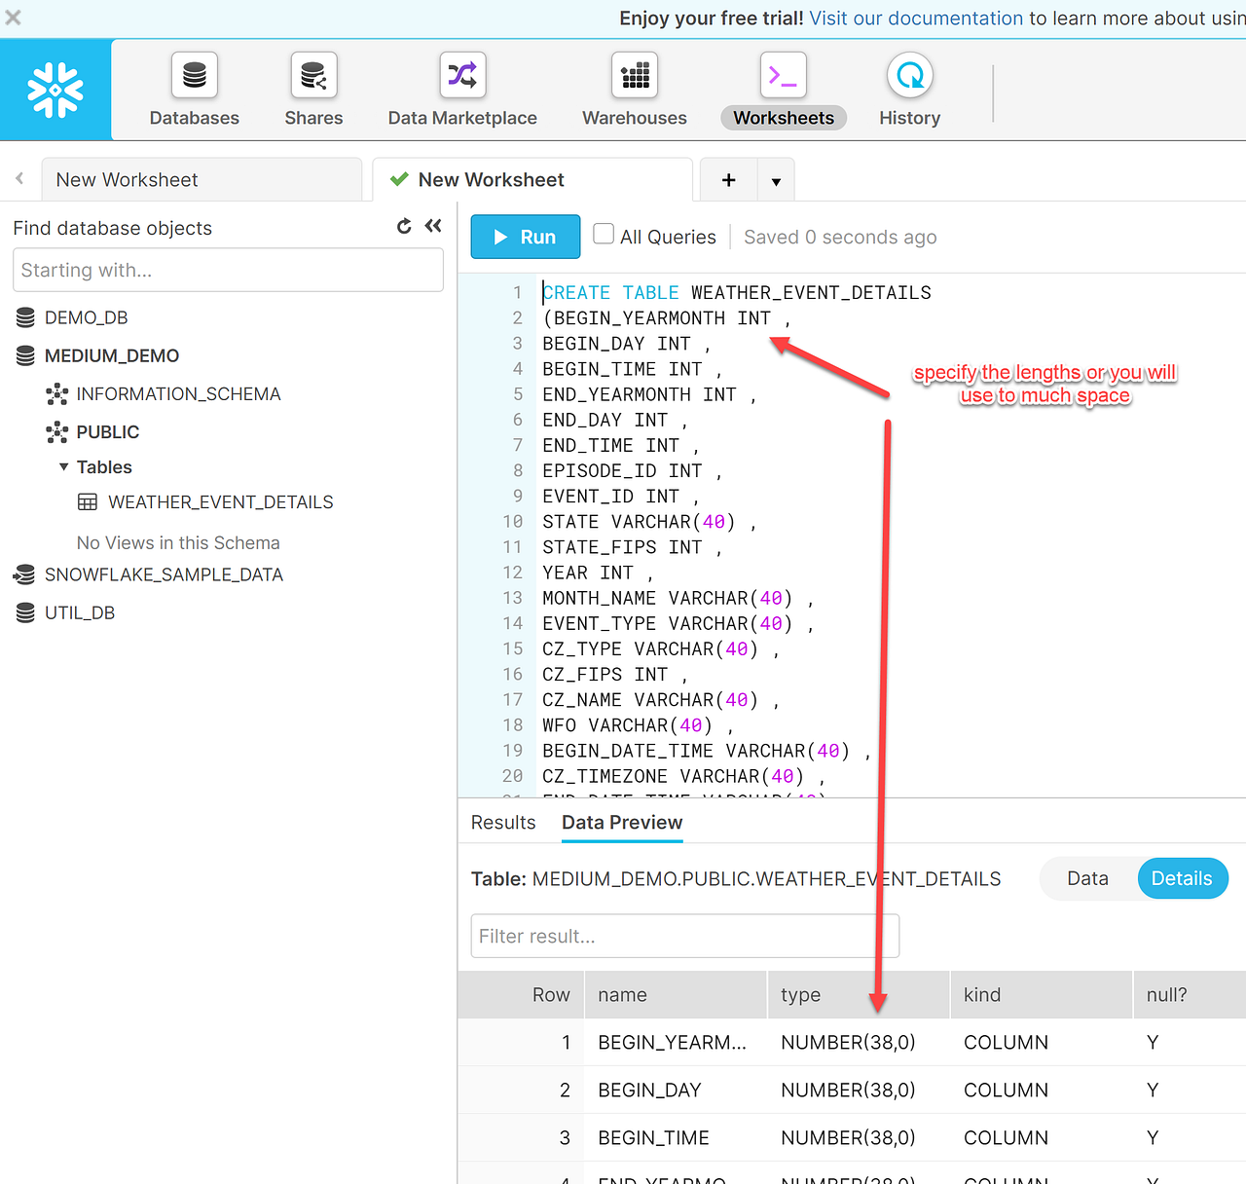Open the Shares icon
Image resolution: width=1246 pixels, height=1184 pixels.
313,76
